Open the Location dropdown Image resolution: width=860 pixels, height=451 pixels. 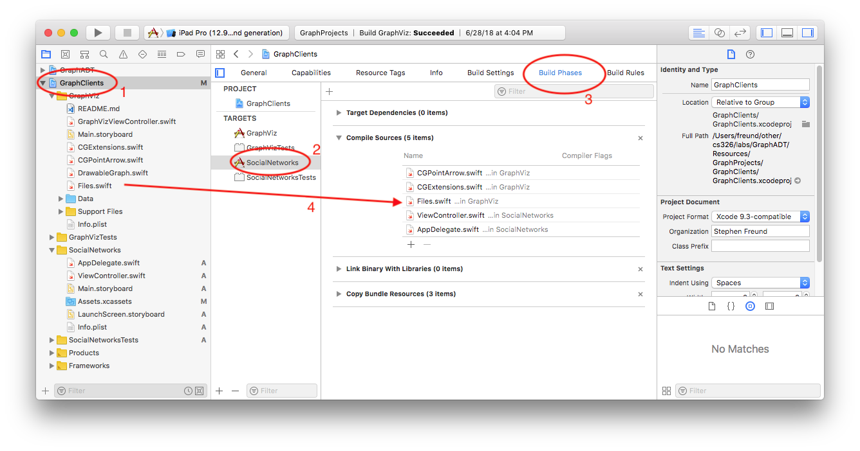(x=760, y=102)
